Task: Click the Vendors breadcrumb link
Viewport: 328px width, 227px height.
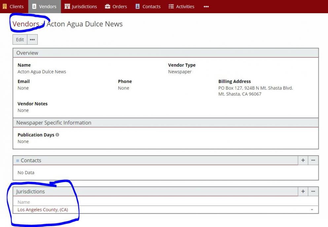Action: pos(26,24)
